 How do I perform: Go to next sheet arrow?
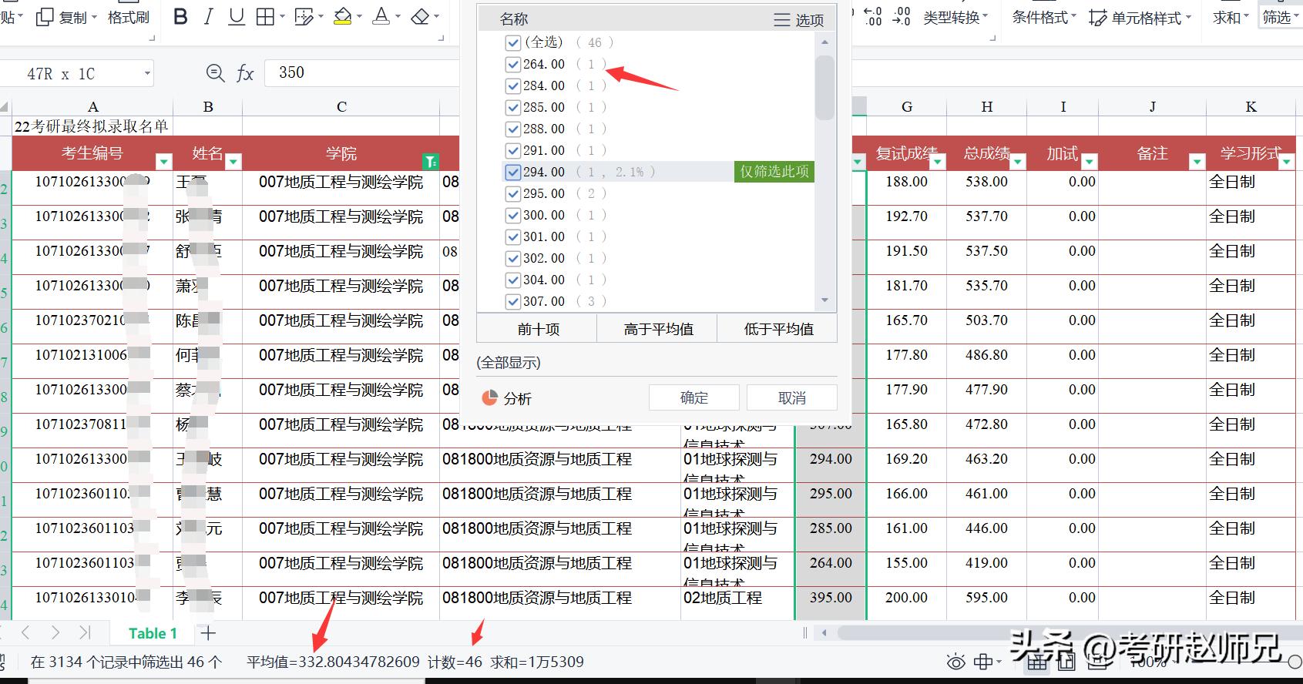pos(55,633)
